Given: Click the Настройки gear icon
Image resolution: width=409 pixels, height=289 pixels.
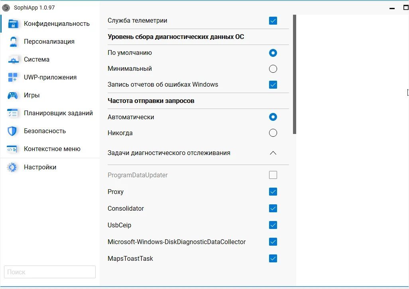Looking at the screenshot, I should [13, 167].
